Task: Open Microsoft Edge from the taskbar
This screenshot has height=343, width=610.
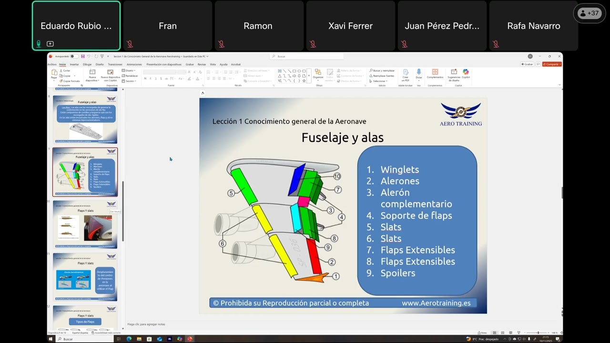Action: click(129, 339)
